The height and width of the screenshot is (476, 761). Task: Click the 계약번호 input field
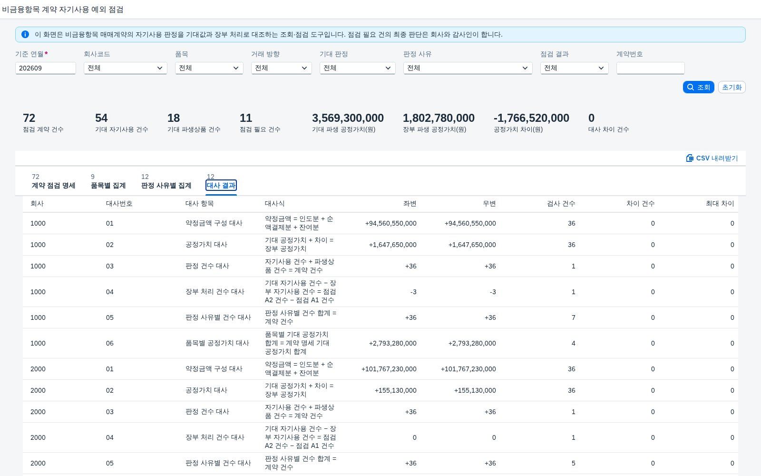[x=651, y=68]
